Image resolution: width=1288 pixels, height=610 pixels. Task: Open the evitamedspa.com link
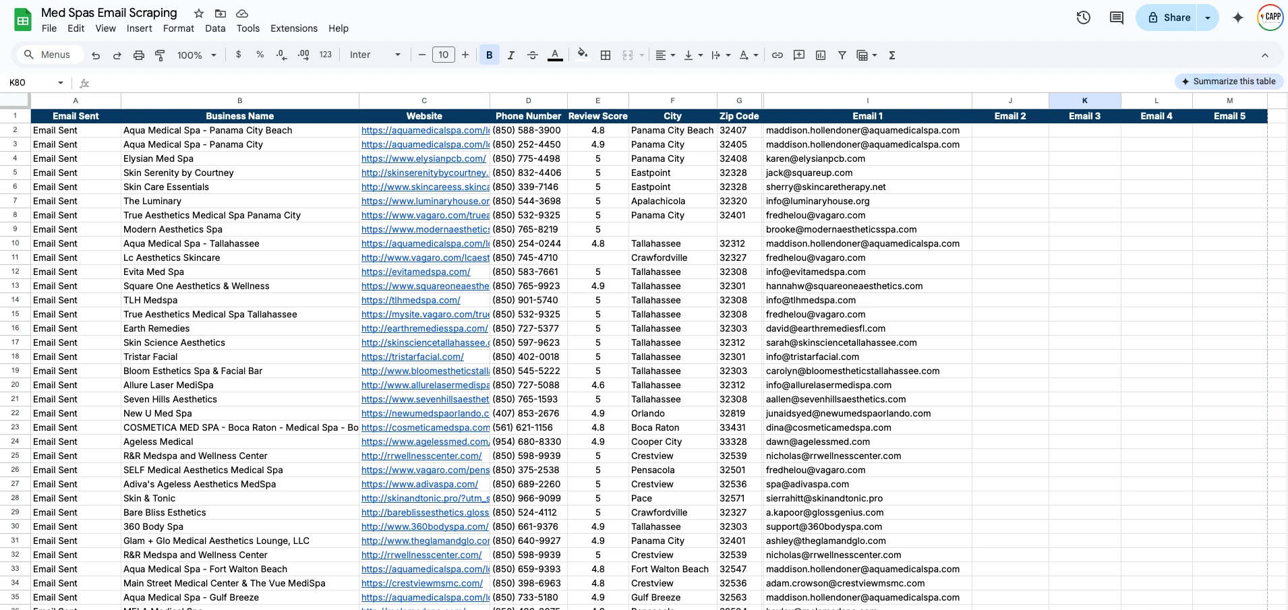415,272
